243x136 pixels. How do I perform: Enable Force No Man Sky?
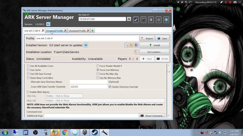[x=98, y=74]
